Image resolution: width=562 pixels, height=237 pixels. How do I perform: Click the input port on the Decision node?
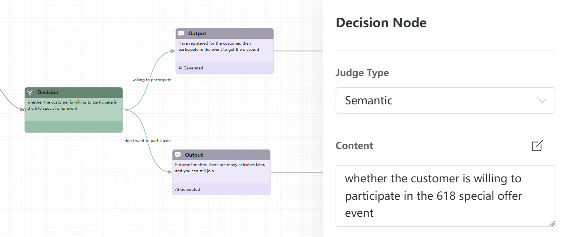point(24,110)
